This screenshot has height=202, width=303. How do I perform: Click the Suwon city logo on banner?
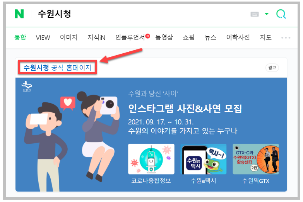click(x=27, y=87)
